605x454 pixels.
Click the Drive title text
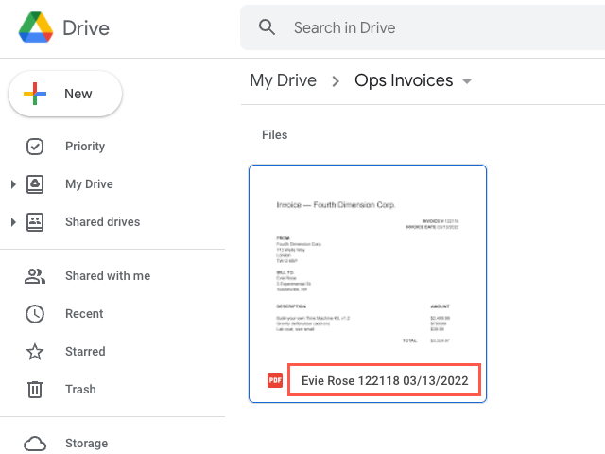(86, 28)
